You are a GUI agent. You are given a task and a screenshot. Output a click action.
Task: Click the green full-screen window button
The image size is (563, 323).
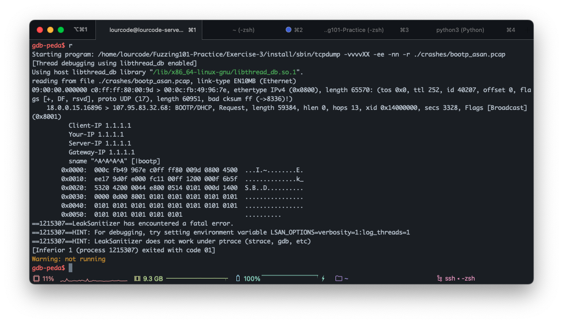[x=61, y=30]
